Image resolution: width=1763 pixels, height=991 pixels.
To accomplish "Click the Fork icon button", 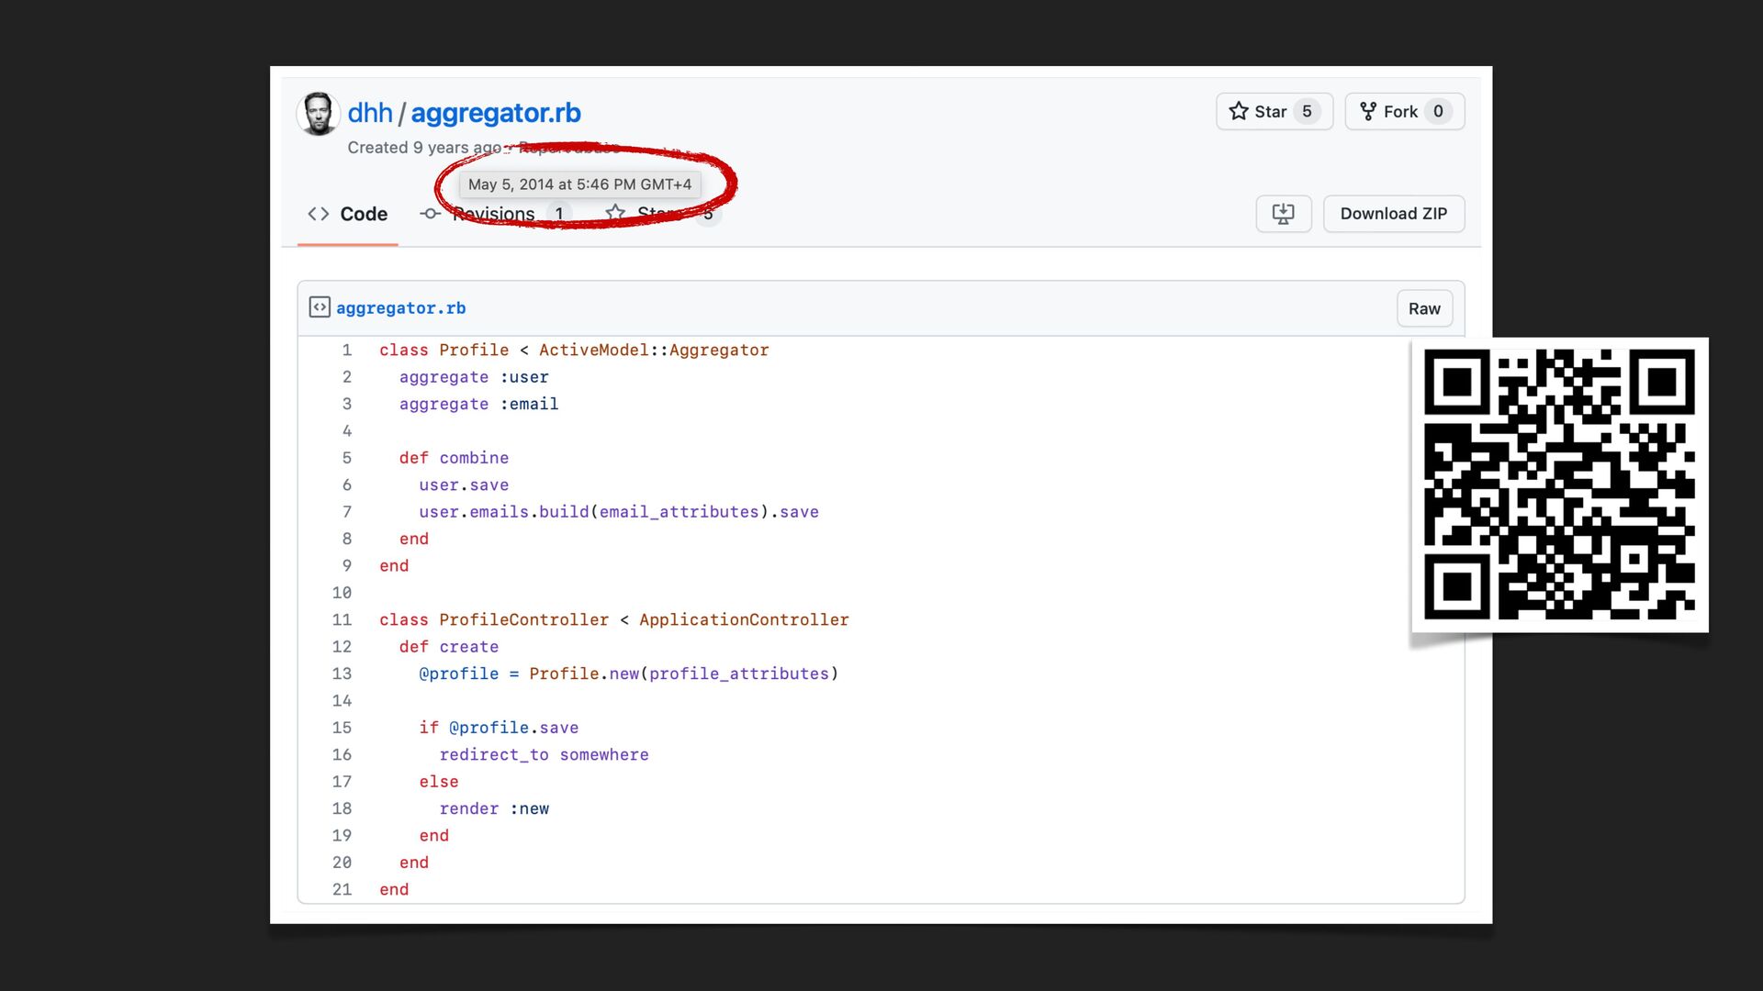I will click(1367, 111).
